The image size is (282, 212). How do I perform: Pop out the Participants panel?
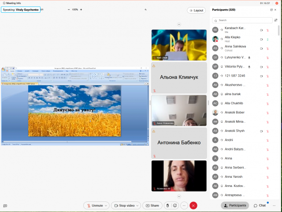[271, 9]
